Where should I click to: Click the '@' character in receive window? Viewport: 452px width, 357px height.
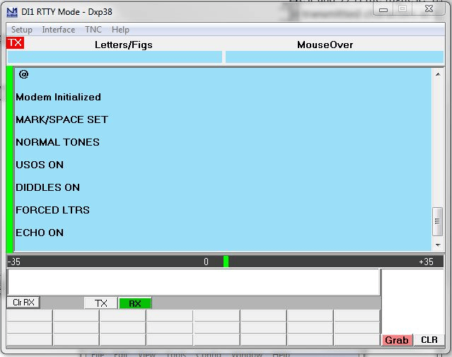point(23,74)
